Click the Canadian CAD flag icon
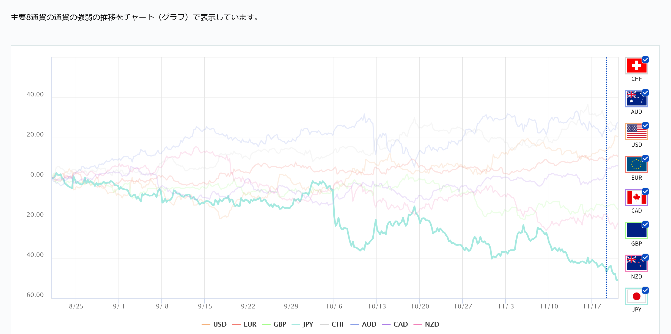 tap(636, 197)
